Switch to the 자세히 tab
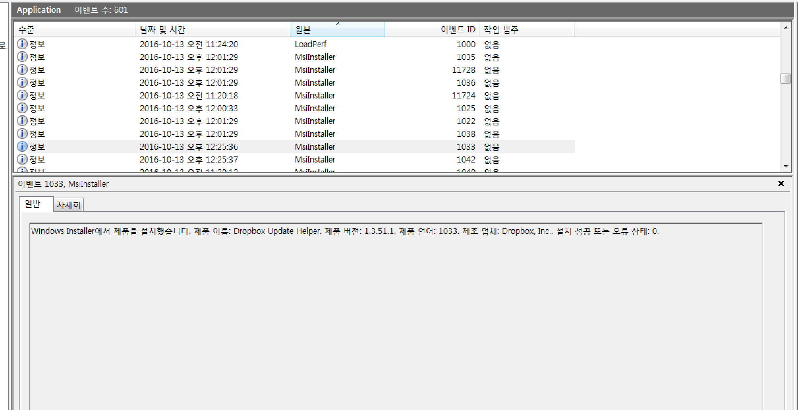The width and height of the screenshot is (798, 410). [x=68, y=205]
